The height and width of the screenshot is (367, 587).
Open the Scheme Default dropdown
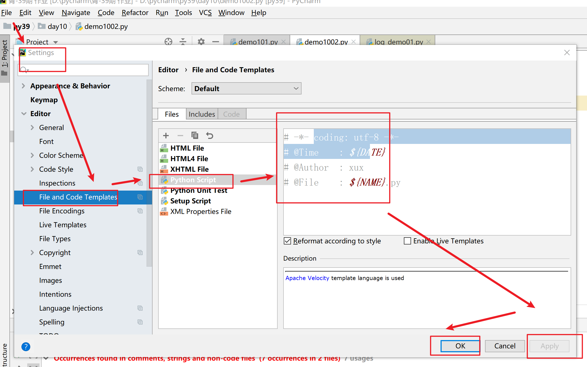246,89
